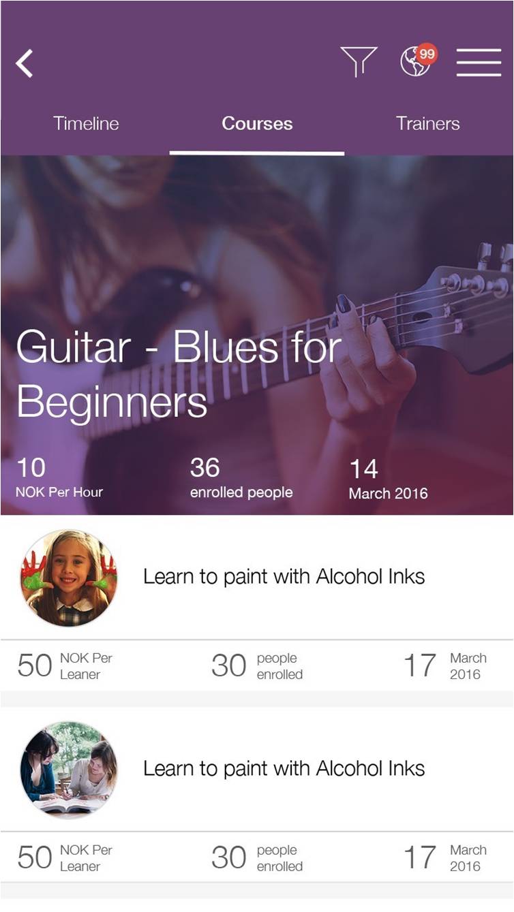This screenshot has width=514, height=912.
Task: Open second Learn to paint with Alcohol Inks
Action: click(284, 769)
